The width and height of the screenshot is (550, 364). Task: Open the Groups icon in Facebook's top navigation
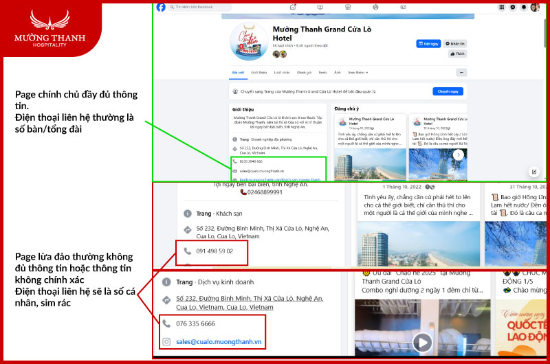375,7
